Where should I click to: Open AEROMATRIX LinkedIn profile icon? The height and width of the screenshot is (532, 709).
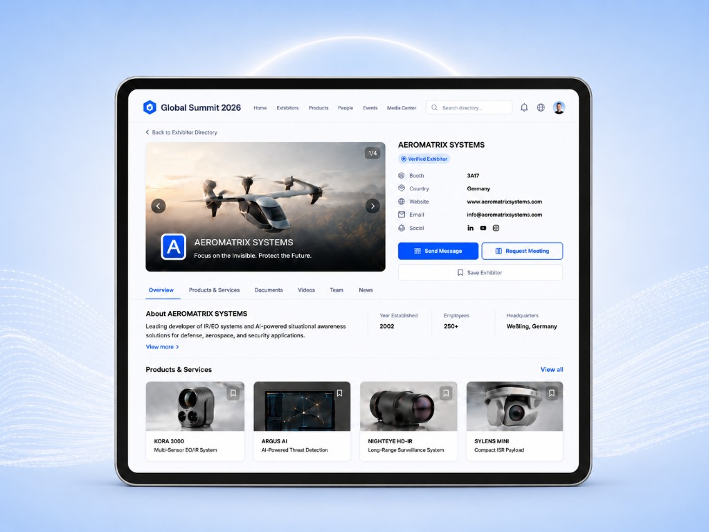(x=470, y=228)
